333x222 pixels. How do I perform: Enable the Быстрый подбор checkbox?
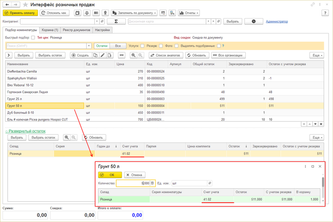click(x=33, y=37)
